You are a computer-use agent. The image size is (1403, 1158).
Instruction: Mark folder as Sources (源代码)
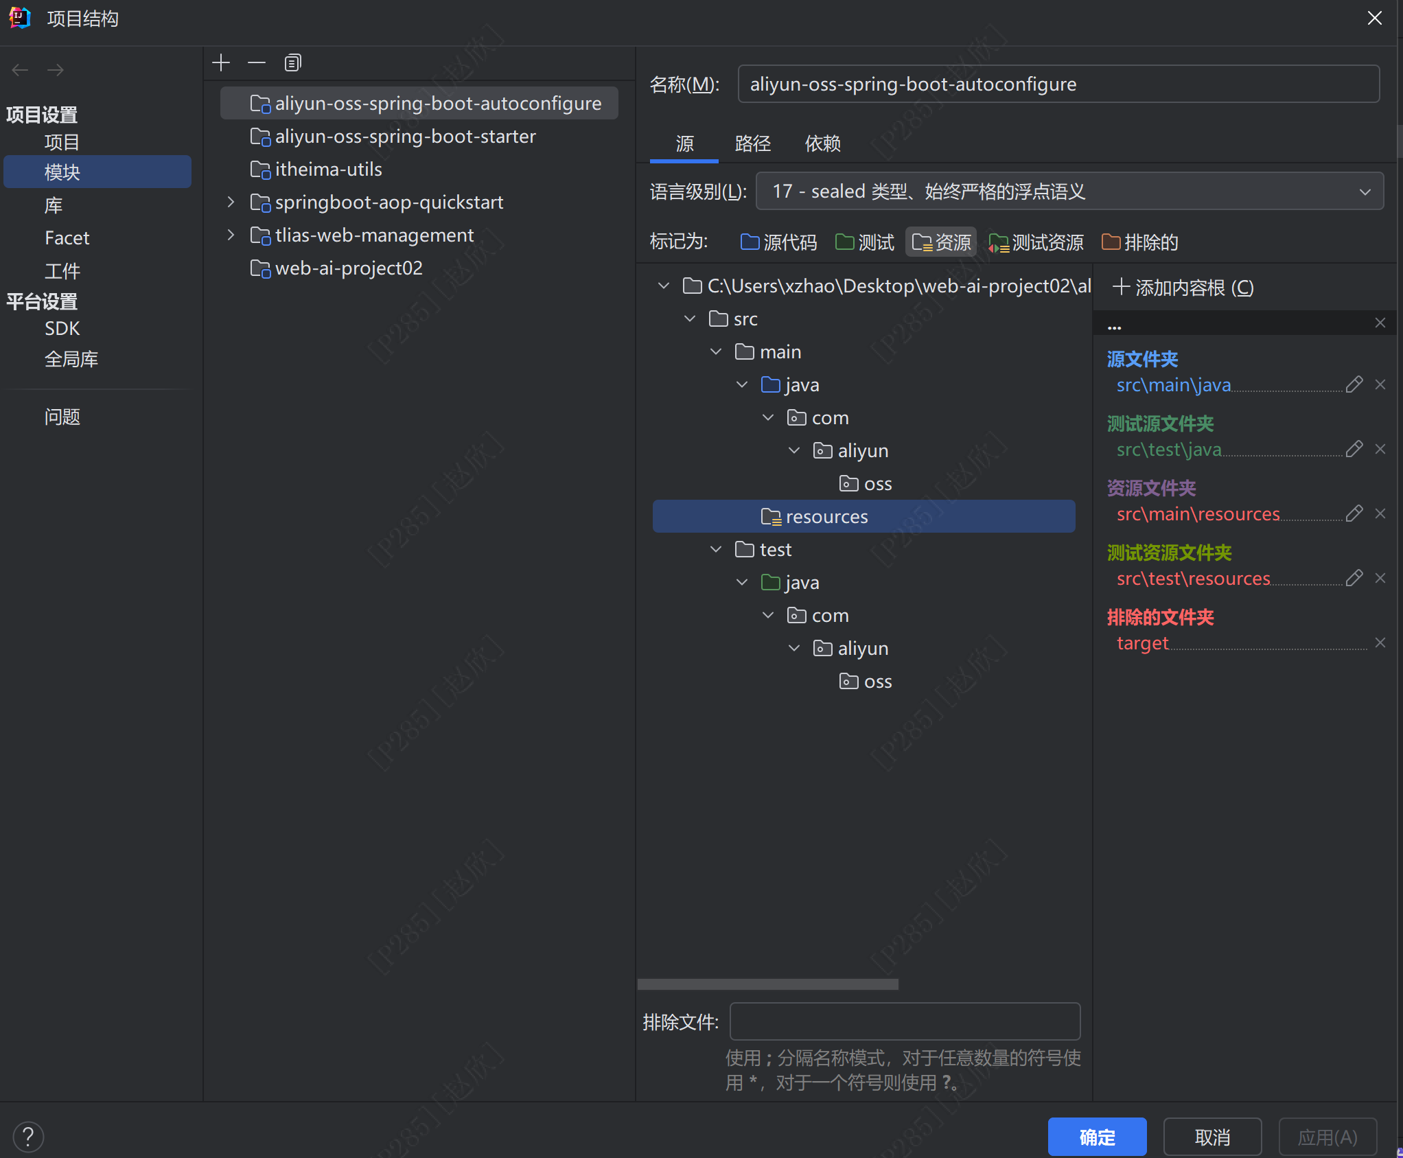(x=778, y=242)
